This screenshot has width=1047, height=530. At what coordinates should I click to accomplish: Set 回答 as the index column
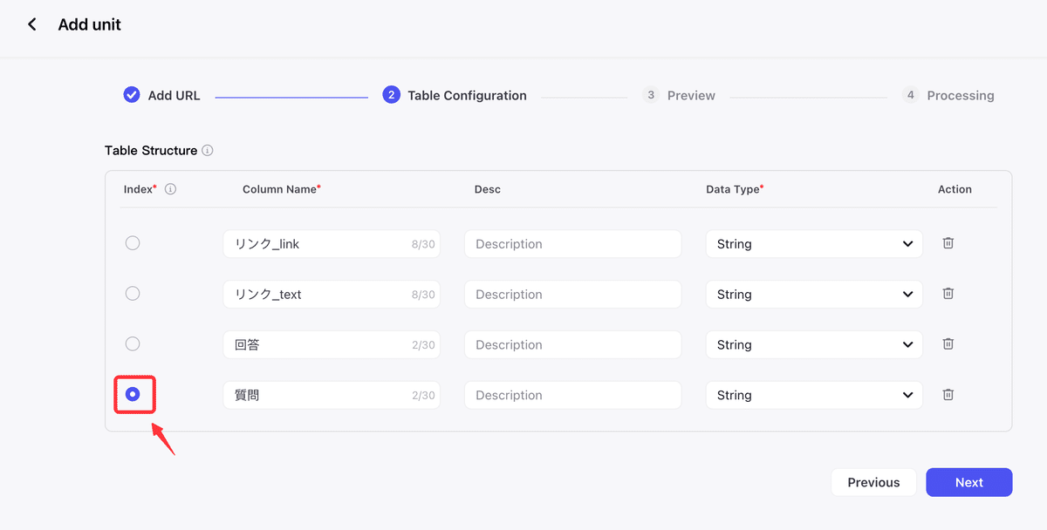(133, 344)
